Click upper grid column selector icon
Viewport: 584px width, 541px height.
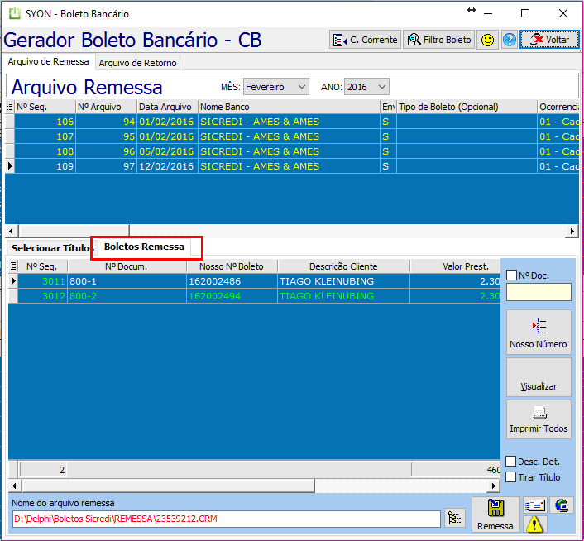tap(10, 107)
